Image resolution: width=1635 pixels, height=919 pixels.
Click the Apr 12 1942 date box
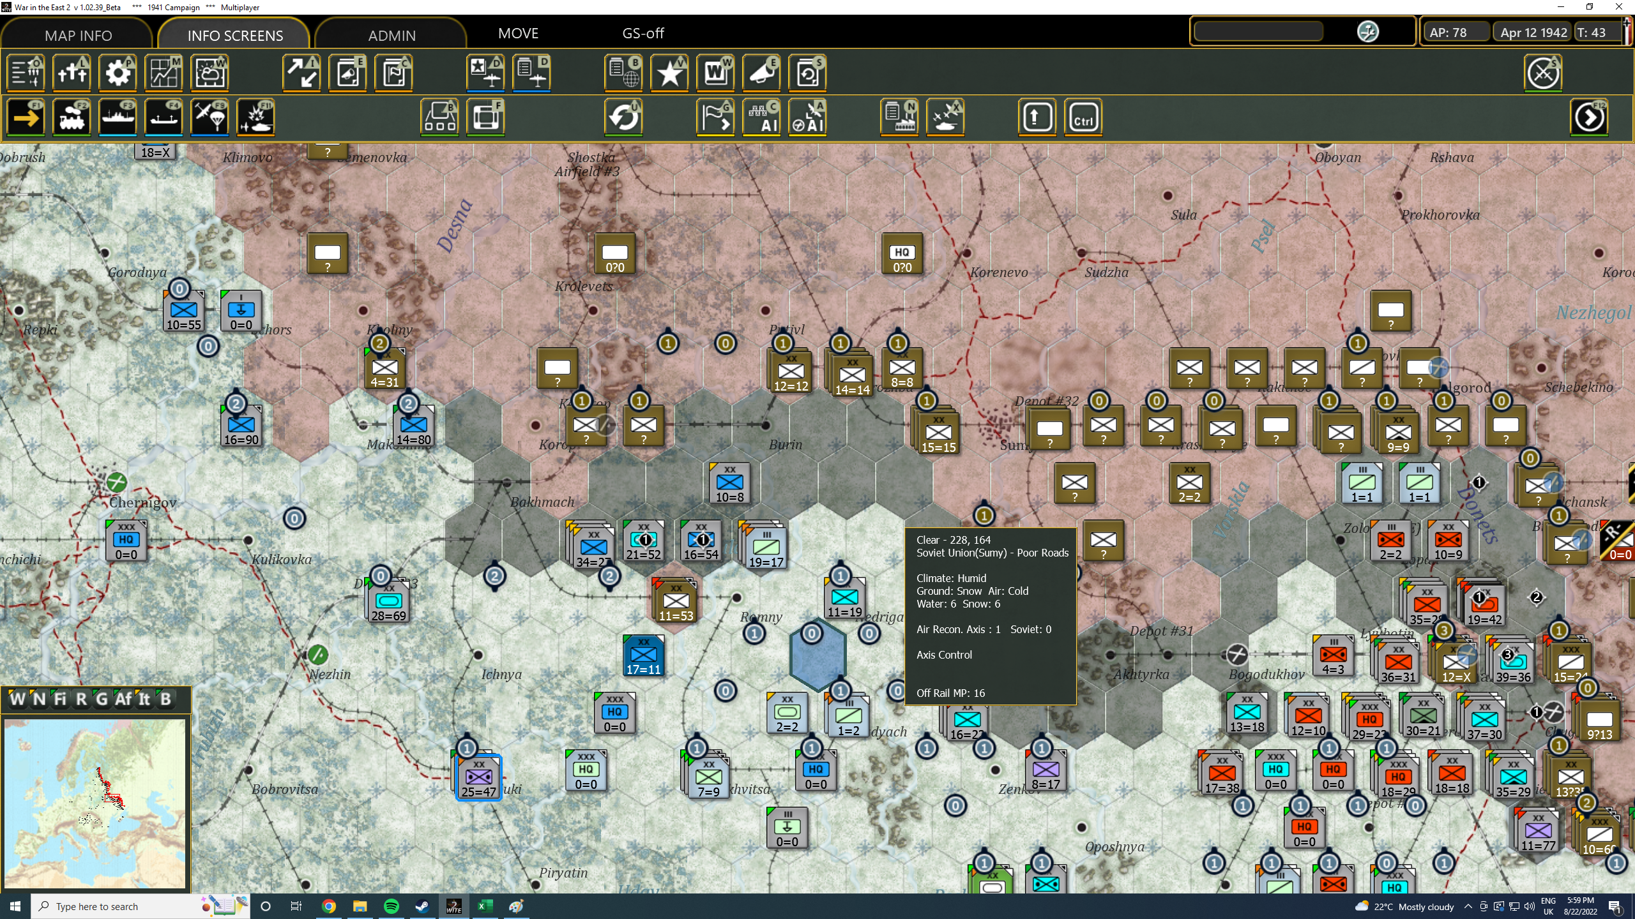[x=1533, y=32]
